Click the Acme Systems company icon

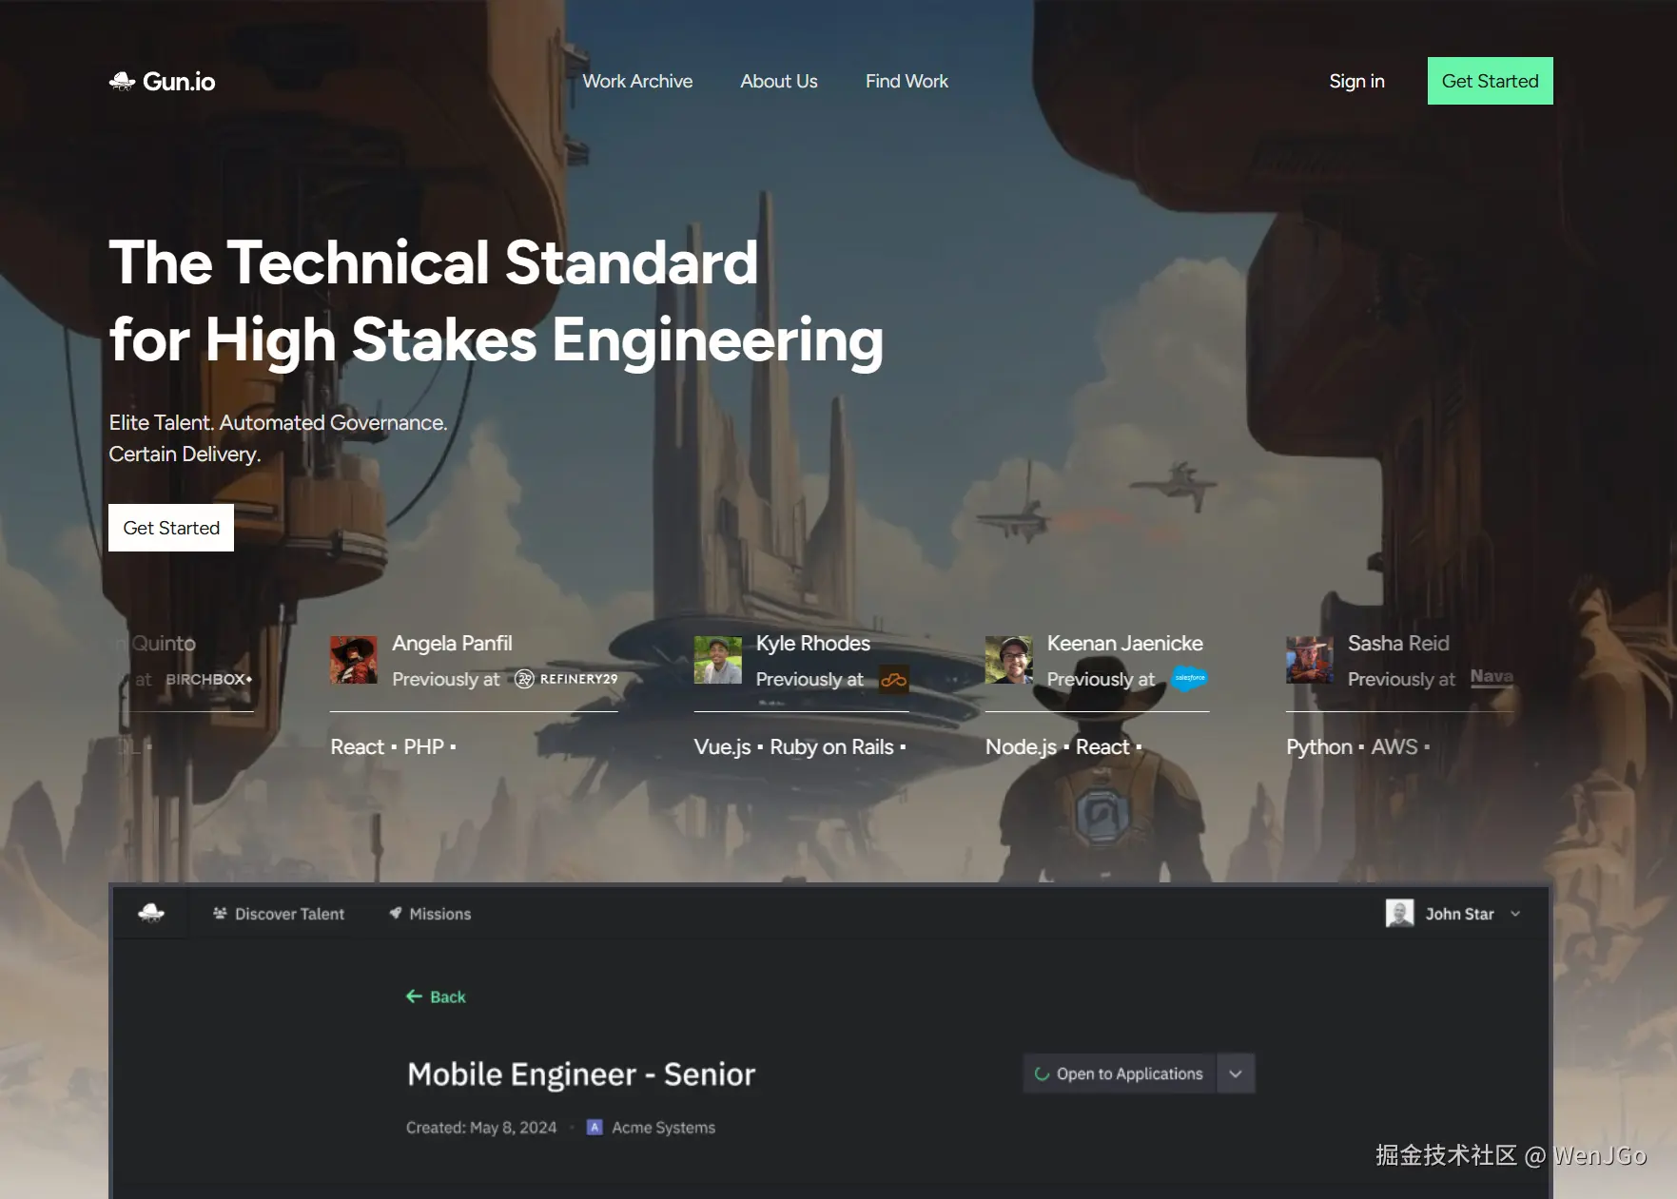pos(595,1128)
